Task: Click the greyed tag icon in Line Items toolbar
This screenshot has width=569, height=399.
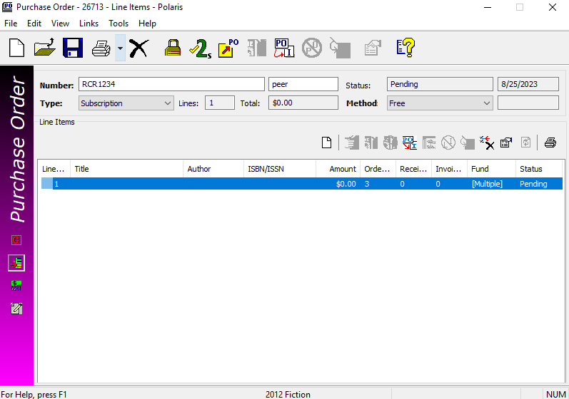Action: coord(468,142)
